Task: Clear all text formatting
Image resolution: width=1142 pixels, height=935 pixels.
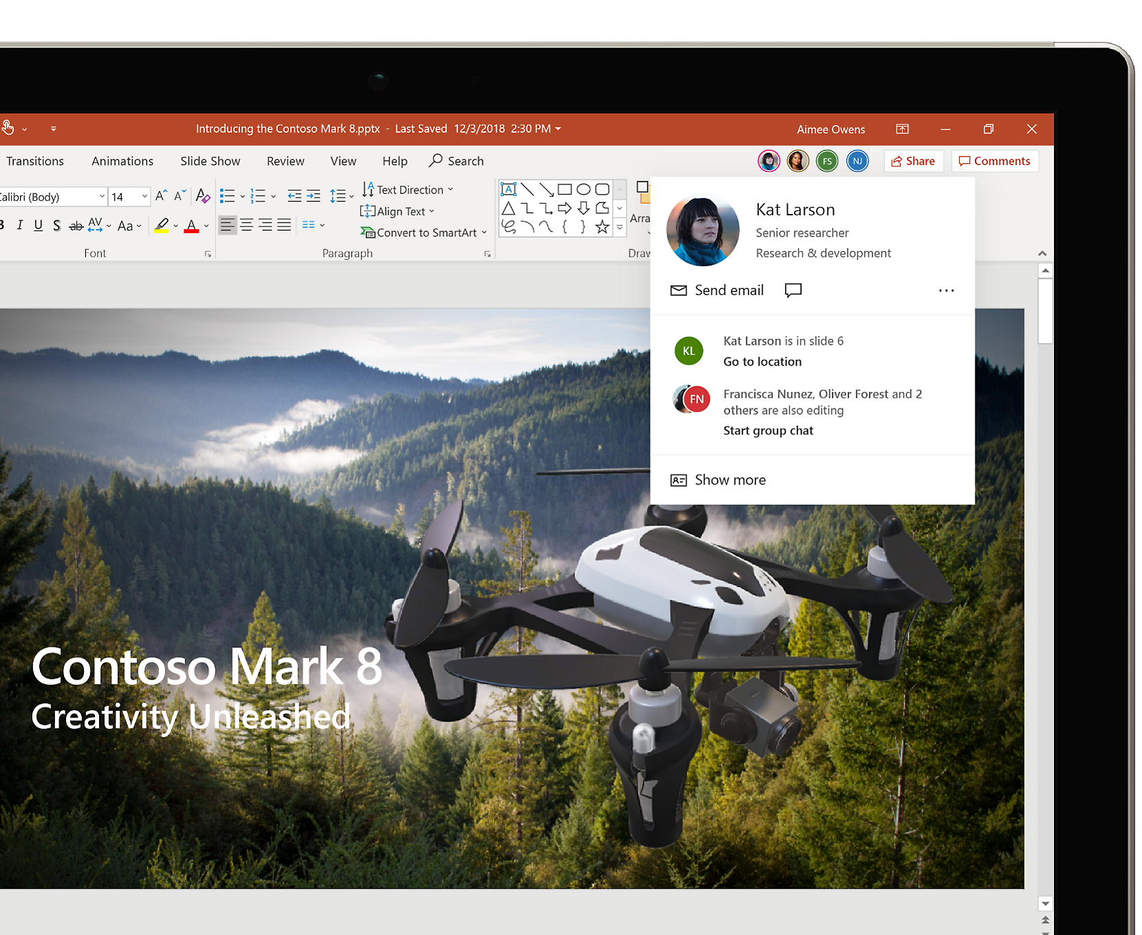Action: point(202,196)
